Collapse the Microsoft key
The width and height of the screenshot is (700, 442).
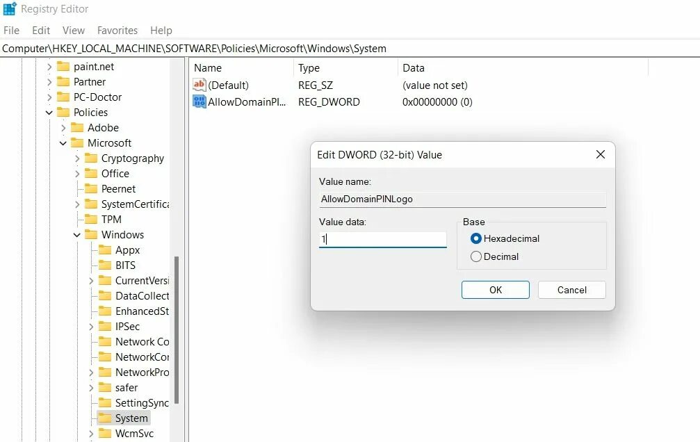(63, 143)
